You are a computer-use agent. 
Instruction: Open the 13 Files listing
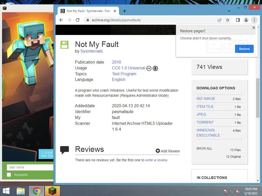click(235, 150)
